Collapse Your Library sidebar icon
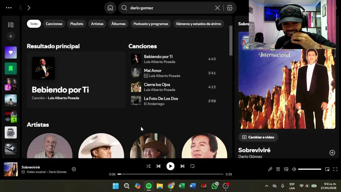Viewport: 341px width, 192px height. tap(11, 25)
